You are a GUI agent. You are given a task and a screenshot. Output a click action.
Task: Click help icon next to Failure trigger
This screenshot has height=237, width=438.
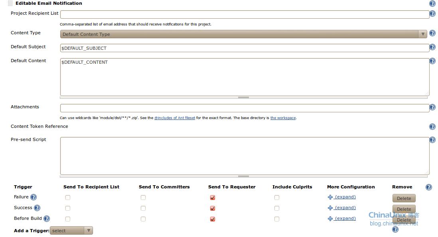pos(34,197)
